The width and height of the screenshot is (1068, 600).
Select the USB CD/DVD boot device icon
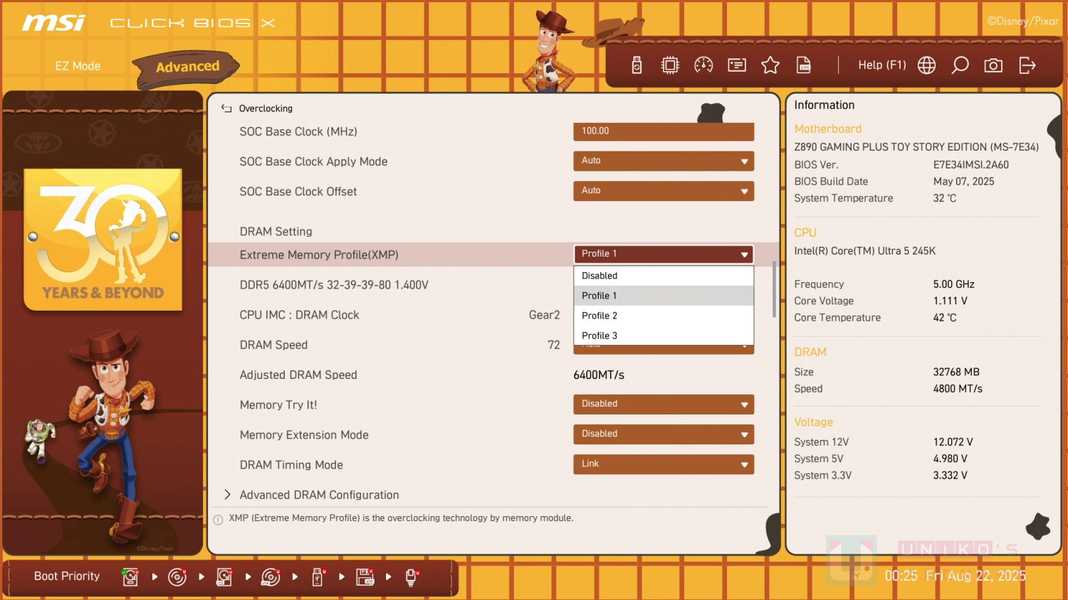pyautogui.click(x=271, y=577)
